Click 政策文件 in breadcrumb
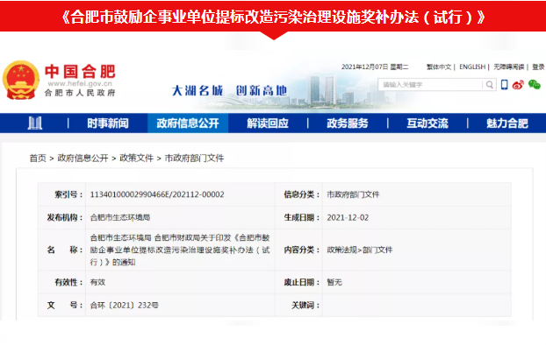 (x=137, y=158)
